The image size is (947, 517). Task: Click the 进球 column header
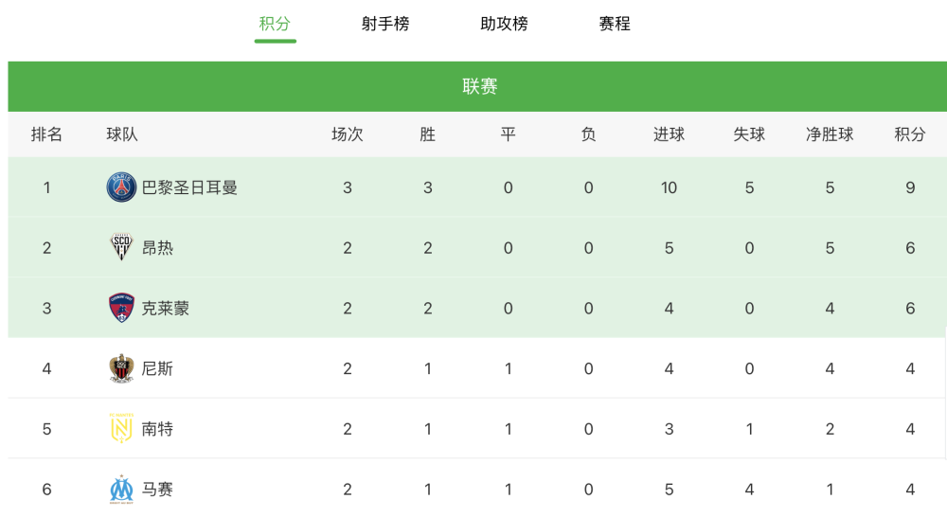tap(670, 134)
